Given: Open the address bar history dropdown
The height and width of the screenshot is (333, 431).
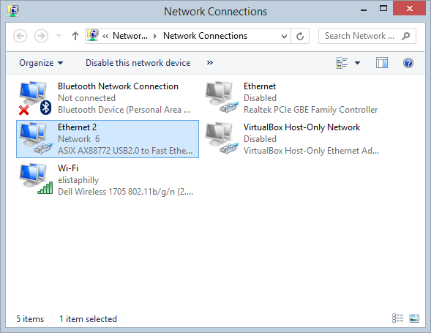Looking at the screenshot, I should tap(284, 36).
